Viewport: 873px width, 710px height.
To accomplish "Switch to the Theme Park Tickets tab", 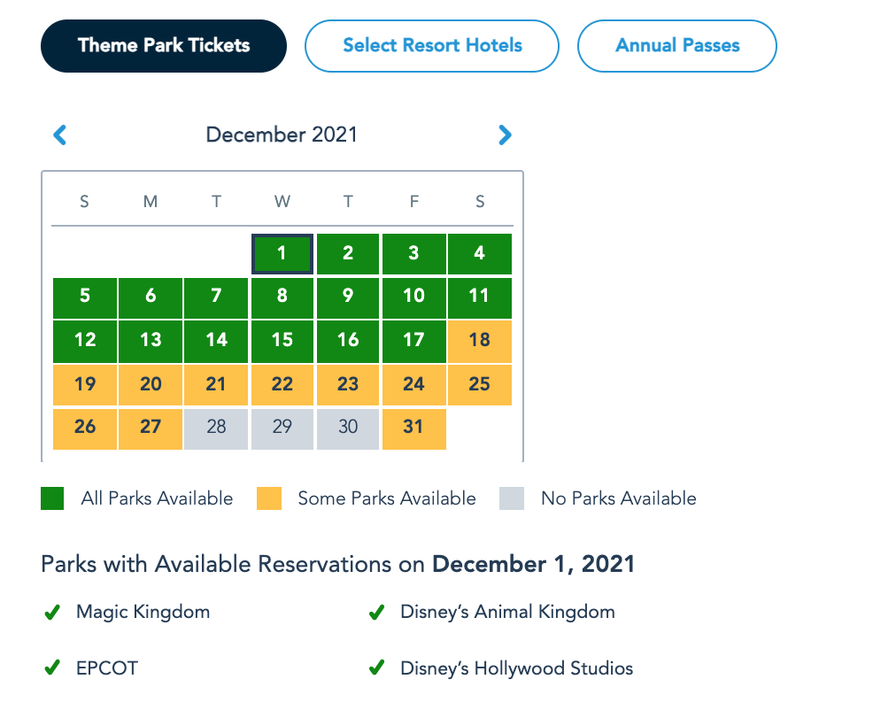I will point(164,45).
